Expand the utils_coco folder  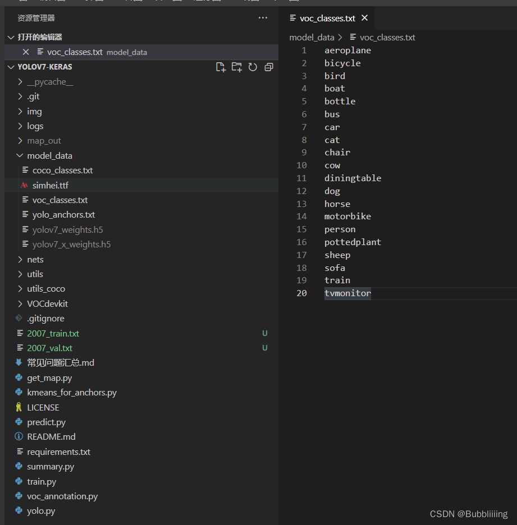click(20, 289)
